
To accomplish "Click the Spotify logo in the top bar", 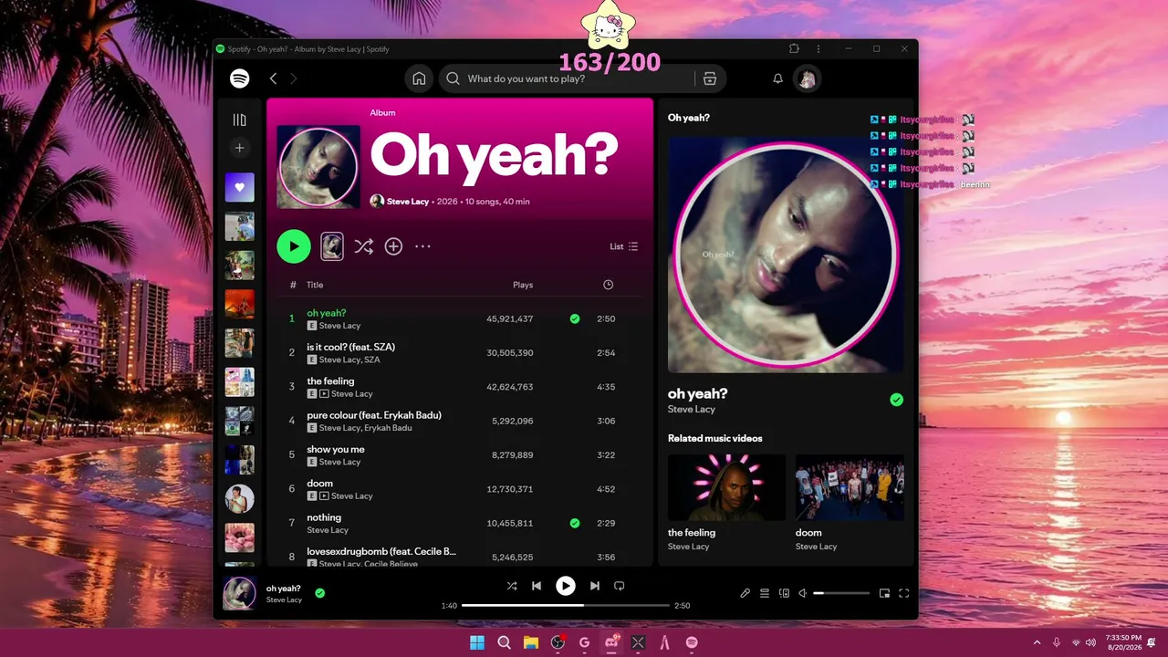I will [x=239, y=78].
